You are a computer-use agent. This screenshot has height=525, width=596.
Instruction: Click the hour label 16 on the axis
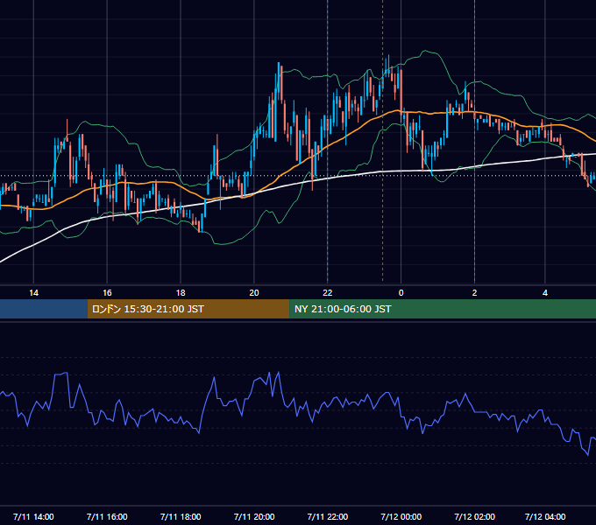point(107,293)
